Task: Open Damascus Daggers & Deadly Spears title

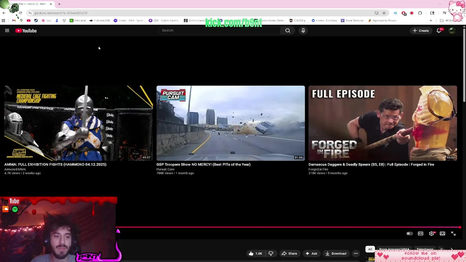Action: point(371,164)
